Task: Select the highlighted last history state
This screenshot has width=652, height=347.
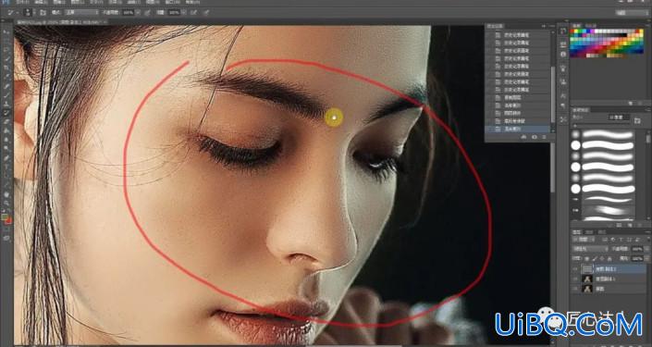Action: 518,130
